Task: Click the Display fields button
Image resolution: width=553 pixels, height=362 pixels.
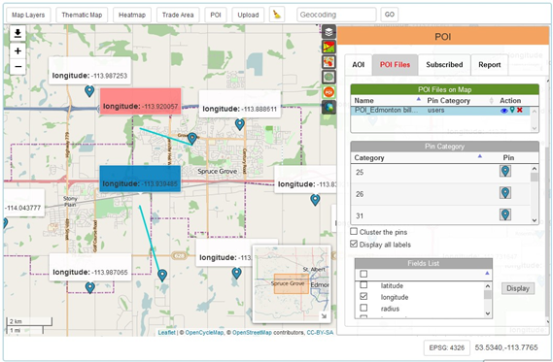Action: pyautogui.click(x=518, y=288)
